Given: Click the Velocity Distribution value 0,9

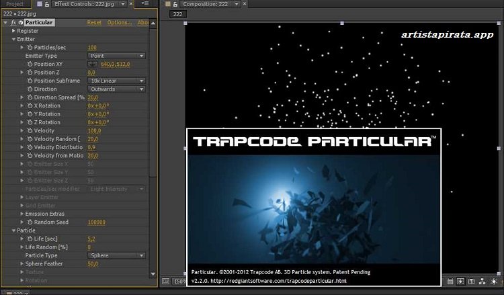Looking at the screenshot, I should point(91,148).
